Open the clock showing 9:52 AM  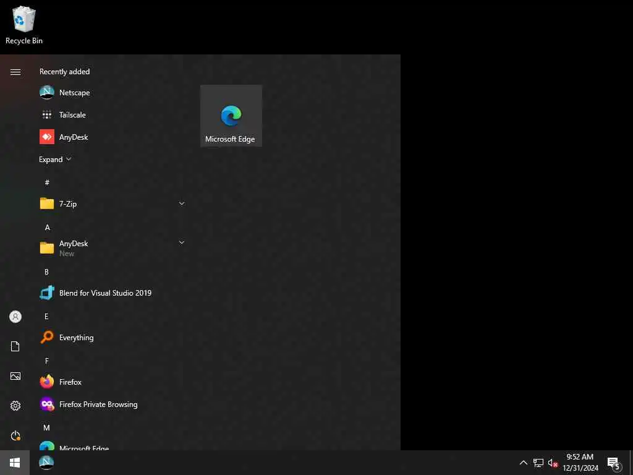click(x=580, y=463)
